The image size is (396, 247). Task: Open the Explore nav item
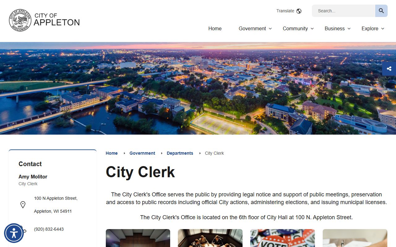(x=370, y=29)
